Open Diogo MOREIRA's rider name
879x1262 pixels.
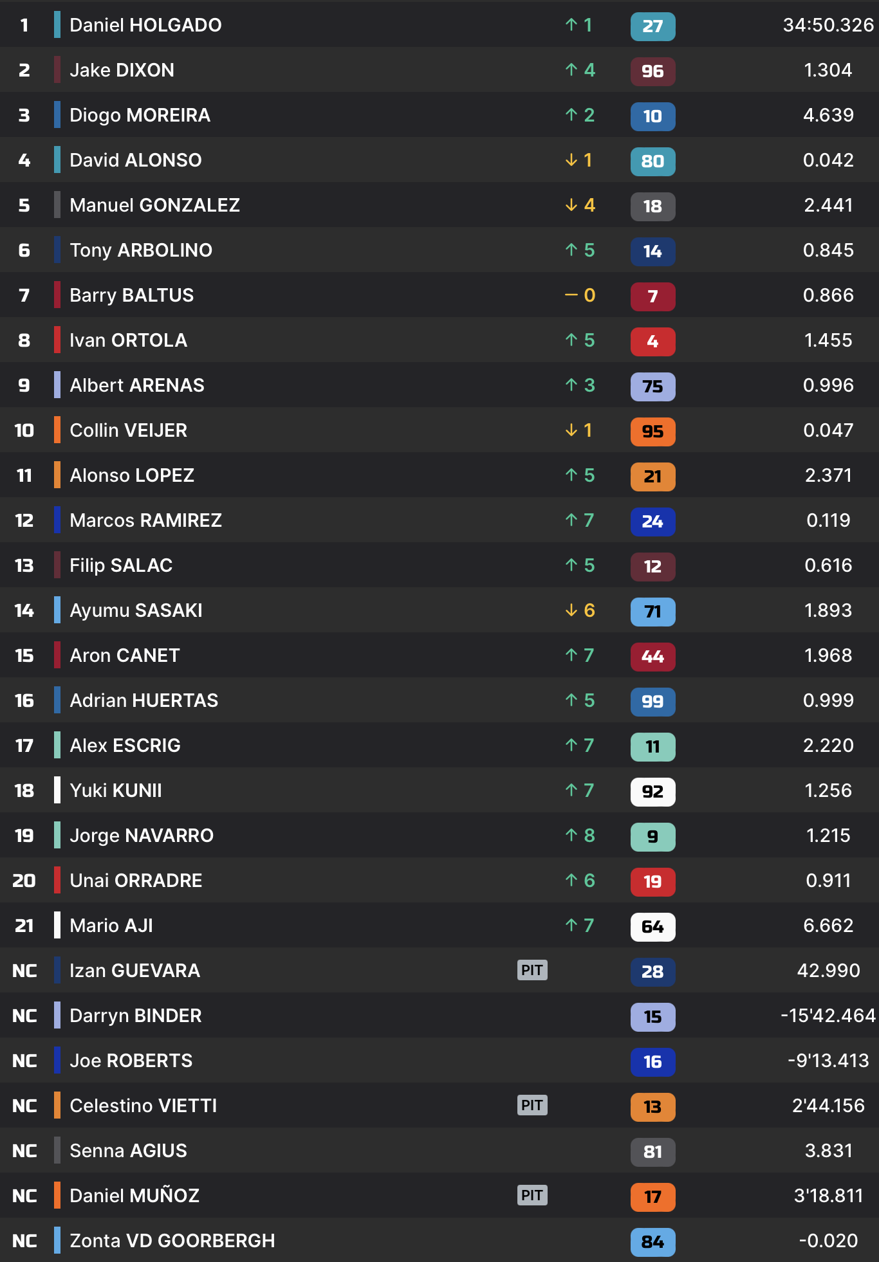pos(140,115)
